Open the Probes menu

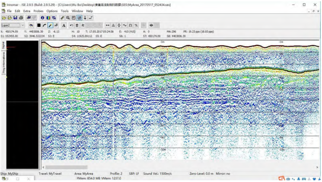(x=38, y=11)
